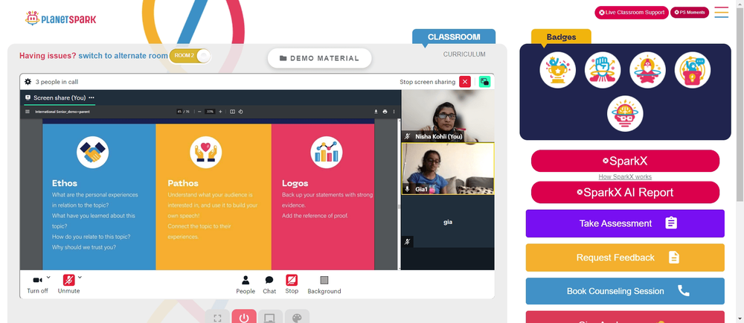Click "3 people in call" text
Screen dimensions: 744x323
(x=57, y=82)
